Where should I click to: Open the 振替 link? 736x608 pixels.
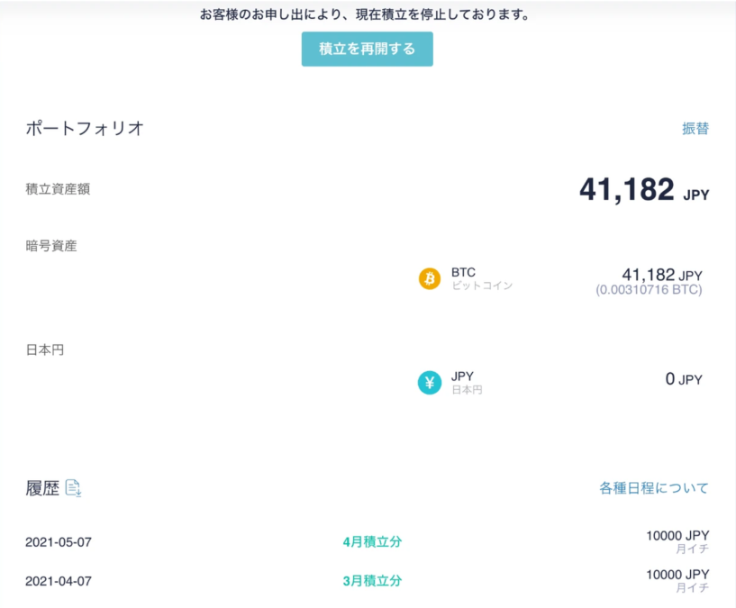coord(695,128)
